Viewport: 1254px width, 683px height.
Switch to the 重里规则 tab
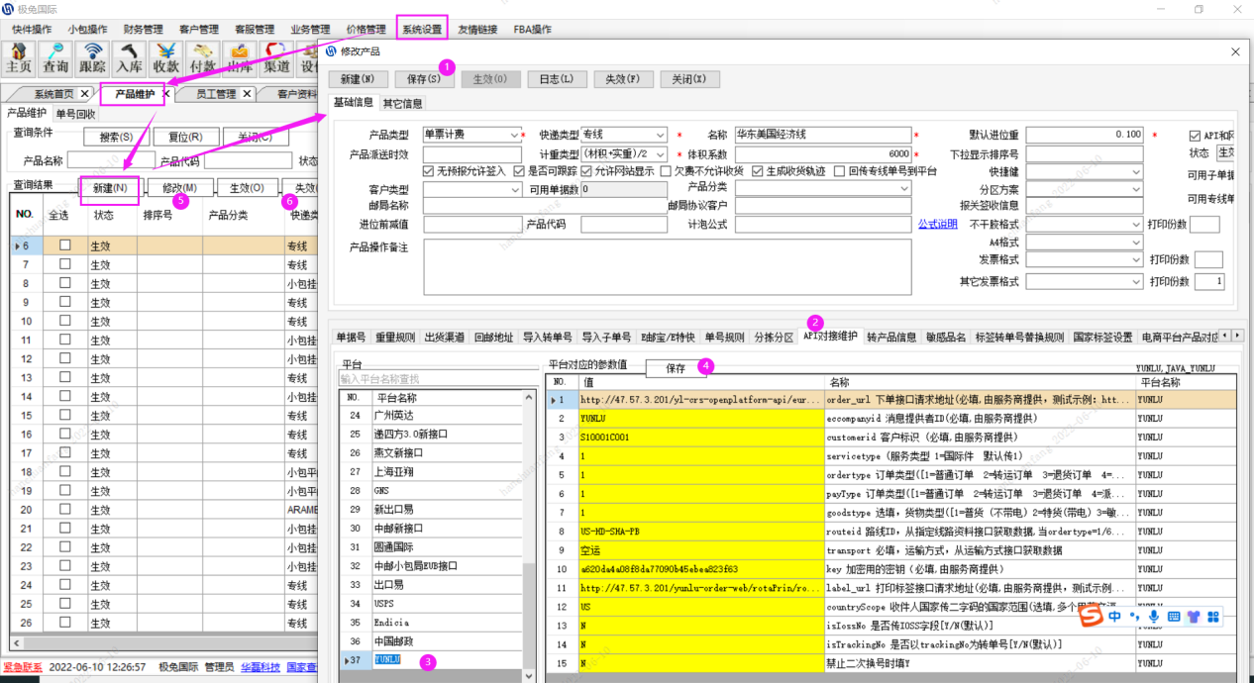[x=395, y=337]
